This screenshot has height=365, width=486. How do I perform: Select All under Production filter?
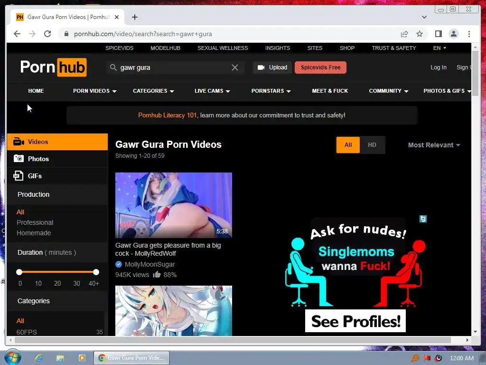20,212
